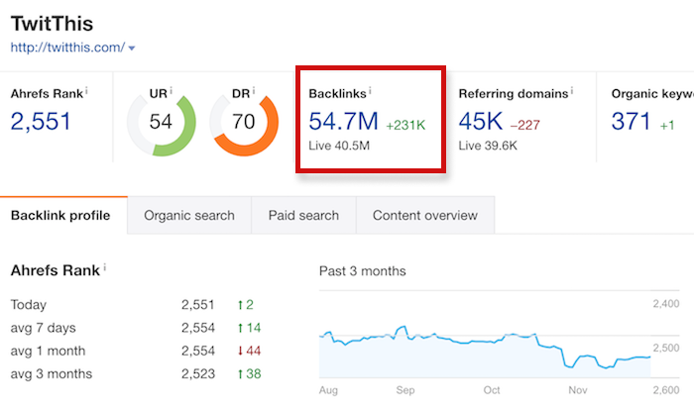The width and height of the screenshot is (694, 410).
Task: Click the –227 referring domains change
Action: tap(524, 125)
